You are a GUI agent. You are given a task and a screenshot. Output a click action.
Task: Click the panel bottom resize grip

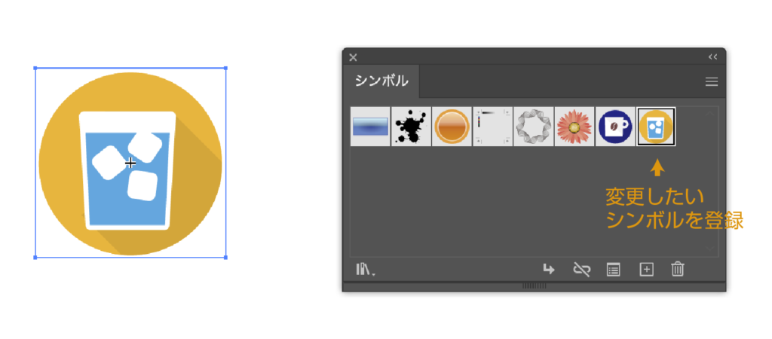535,286
